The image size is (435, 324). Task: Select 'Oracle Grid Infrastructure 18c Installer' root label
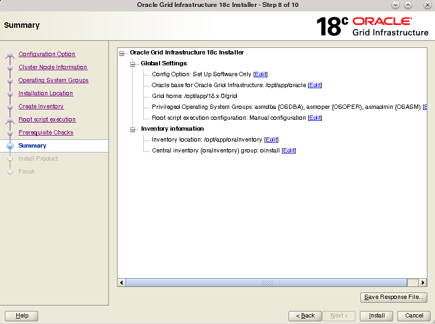coord(187,52)
